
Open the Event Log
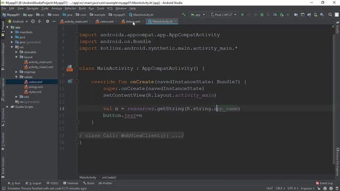324,183
